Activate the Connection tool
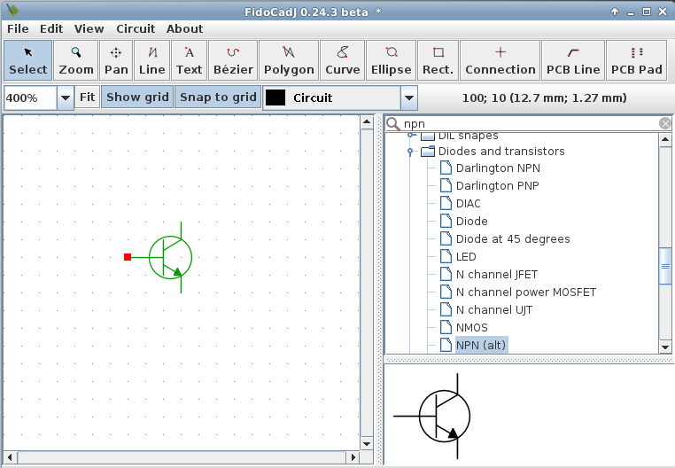This screenshot has width=675, height=468. tap(500, 60)
